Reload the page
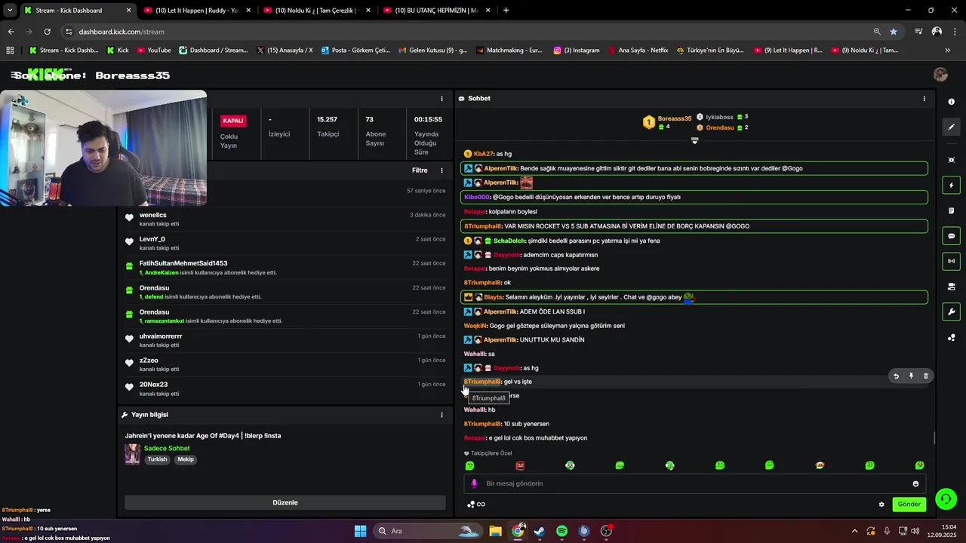The width and height of the screenshot is (966, 543). (x=47, y=32)
